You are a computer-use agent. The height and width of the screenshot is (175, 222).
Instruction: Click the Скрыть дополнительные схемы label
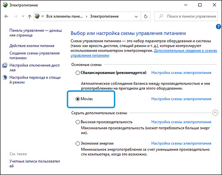[99, 113]
